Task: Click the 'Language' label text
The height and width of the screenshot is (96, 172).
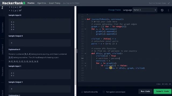Action: pos(127,10)
